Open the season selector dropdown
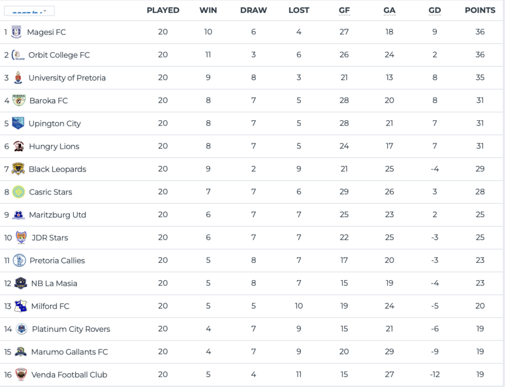The height and width of the screenshot is (387, 505). [x=29, y=11]
